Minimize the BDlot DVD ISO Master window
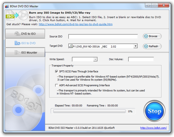Image resolution: width=174 pixels, height=137 pixels. click(x=149, y=5)
